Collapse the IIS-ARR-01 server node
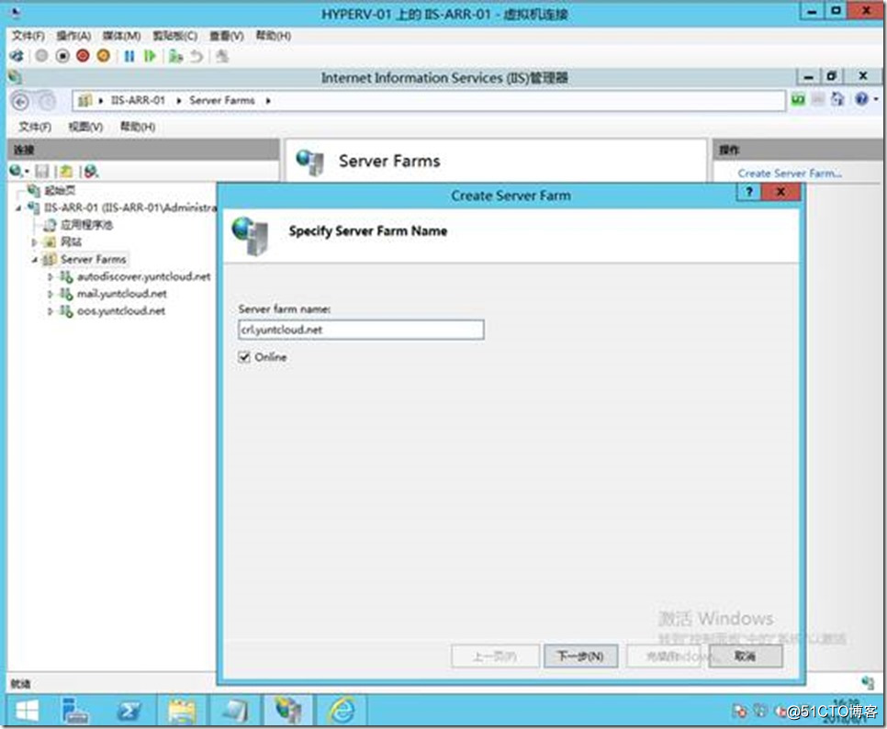Image resolution: width=887 pixels, height=729 pixels. pyautogui.click(x=18, y=208)
